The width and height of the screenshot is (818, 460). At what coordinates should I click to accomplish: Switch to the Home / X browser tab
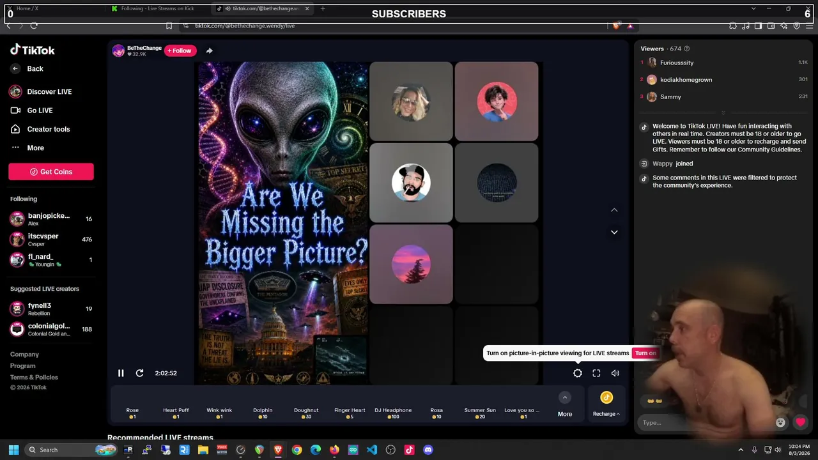(52, 8)
